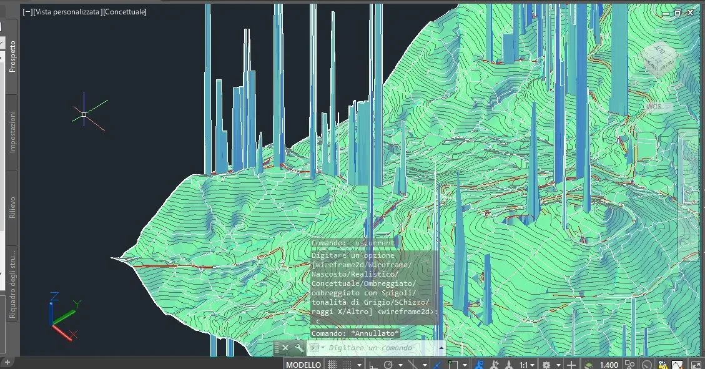
Task: Toggle drawing grid display
Action: click(x=332, y=365)
